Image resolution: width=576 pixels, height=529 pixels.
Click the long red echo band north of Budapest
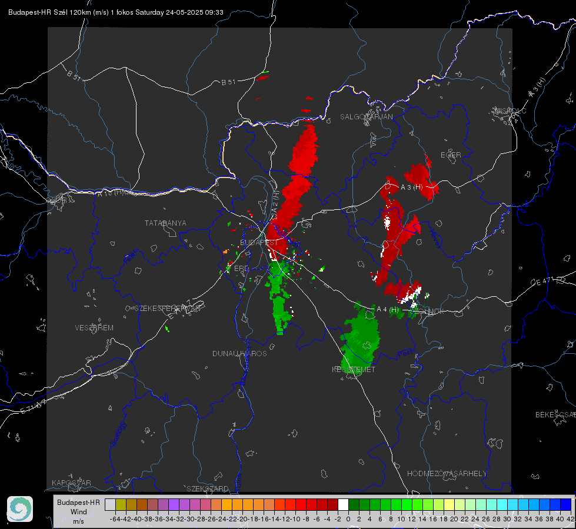click(x=294, y=191)
